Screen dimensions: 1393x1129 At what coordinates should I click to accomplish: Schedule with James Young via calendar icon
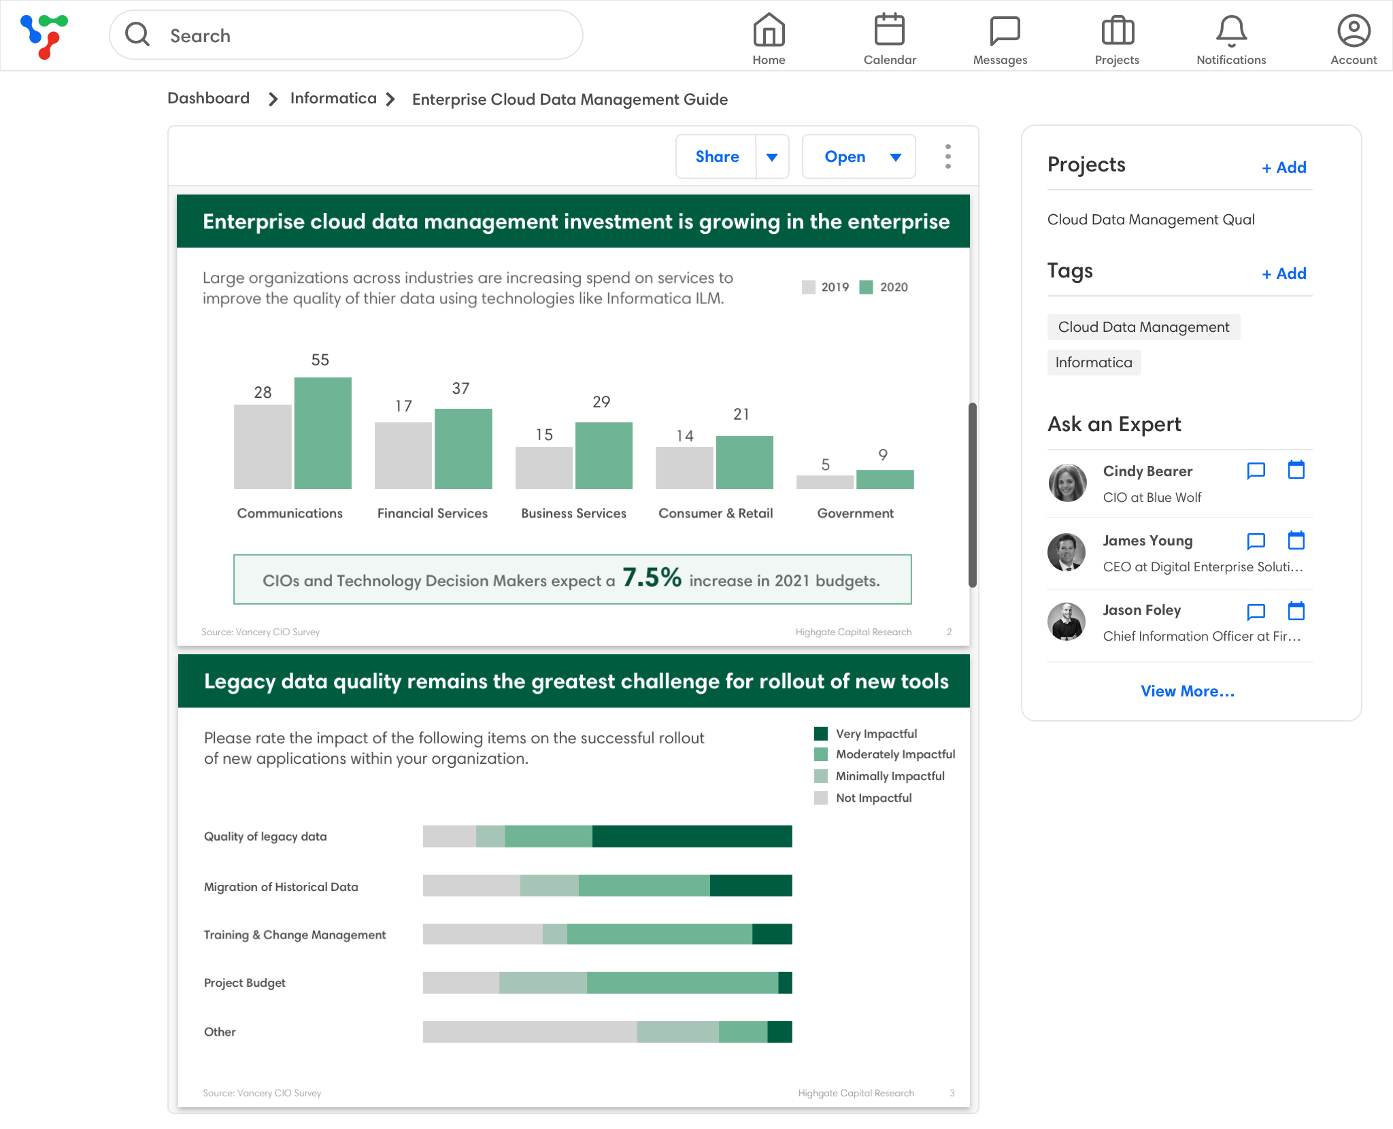point(1296,541)
